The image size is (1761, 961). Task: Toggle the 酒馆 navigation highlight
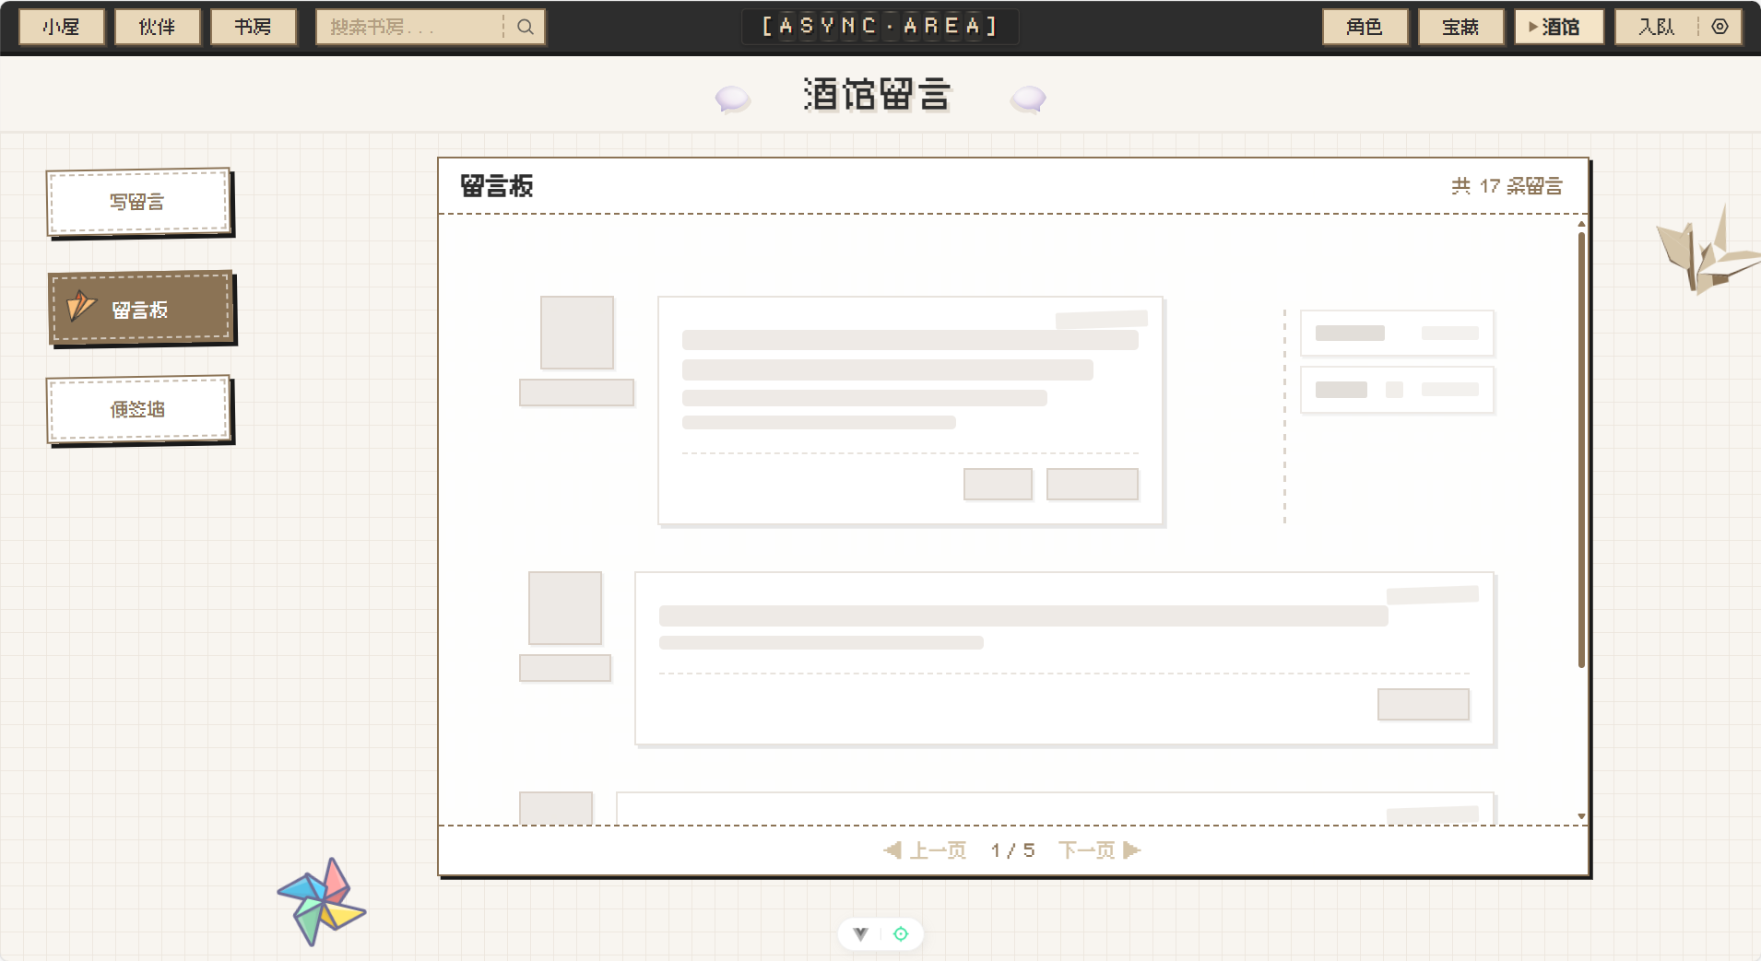point(1559,27)
